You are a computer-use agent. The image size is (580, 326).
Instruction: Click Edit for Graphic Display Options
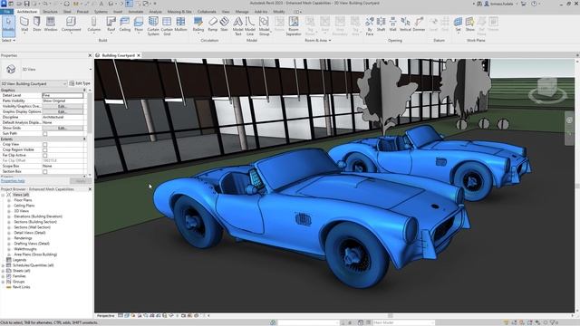[63, 111]
